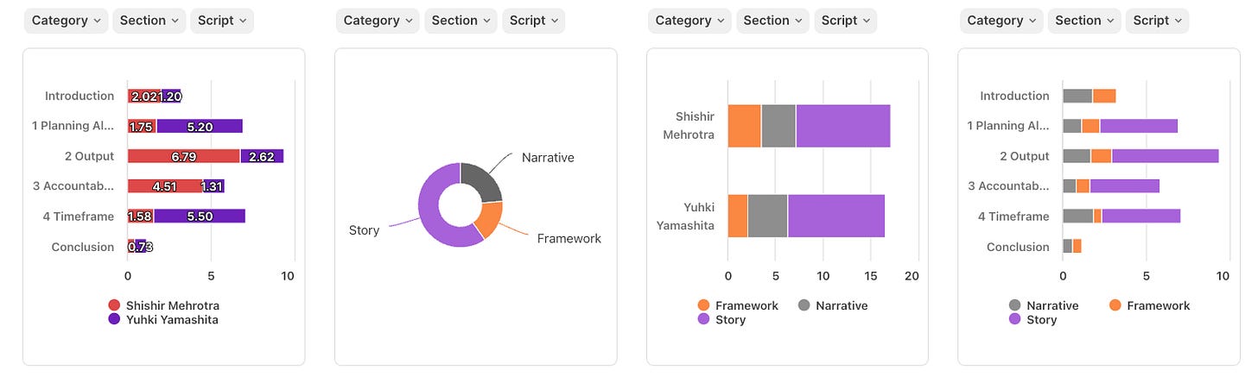The width and height of the screenshot is (1258, 389).
Task: Toggle Yuhki Yamashita legend purple dot
Action: click(x=114, y=320)
